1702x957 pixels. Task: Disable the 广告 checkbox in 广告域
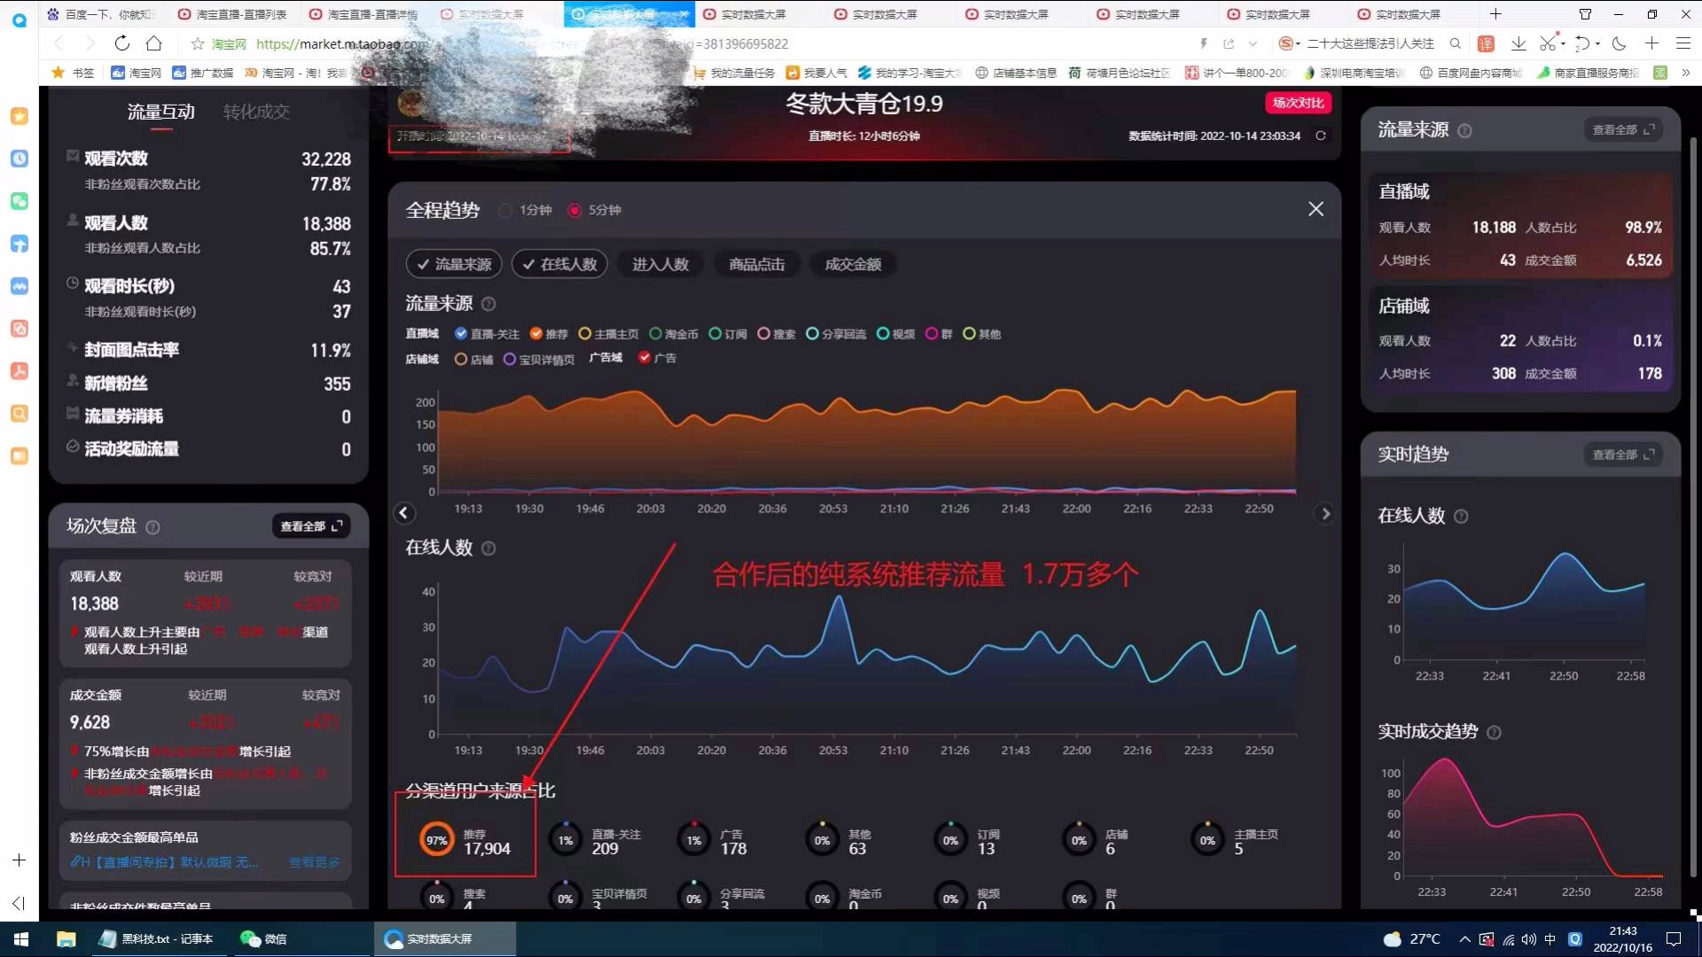644,358
